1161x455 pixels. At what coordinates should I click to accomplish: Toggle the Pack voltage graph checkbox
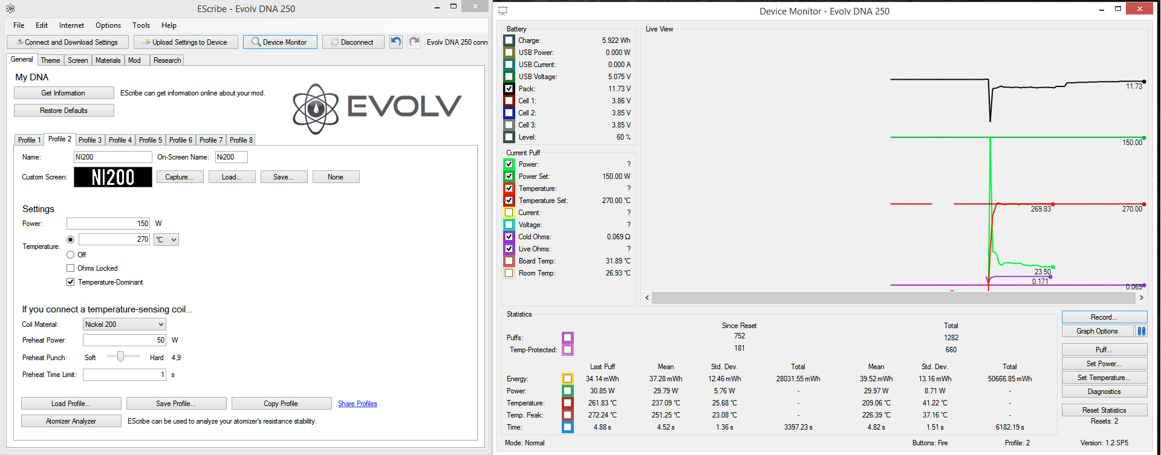pos(509,89)
